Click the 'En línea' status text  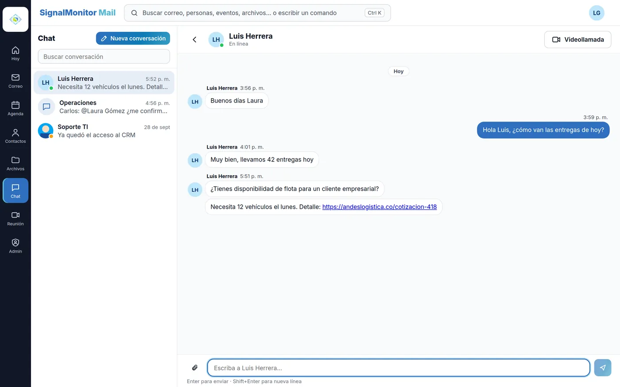[239, 44]
